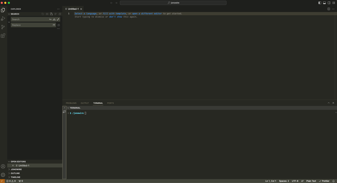Click the Plain Text language mode
Viewport: 337px width, 183px height.
tap(311, 181)
